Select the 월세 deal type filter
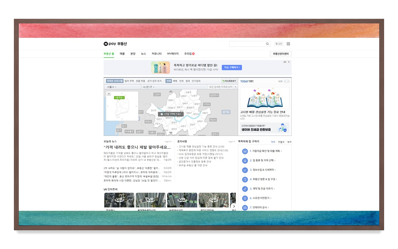The height and width of the screenshot is (249, 398). pos(188,81)
